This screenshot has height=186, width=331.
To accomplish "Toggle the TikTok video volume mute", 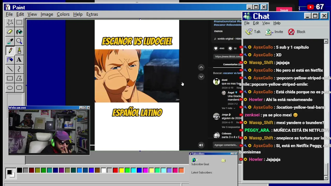I will point(201,145).
